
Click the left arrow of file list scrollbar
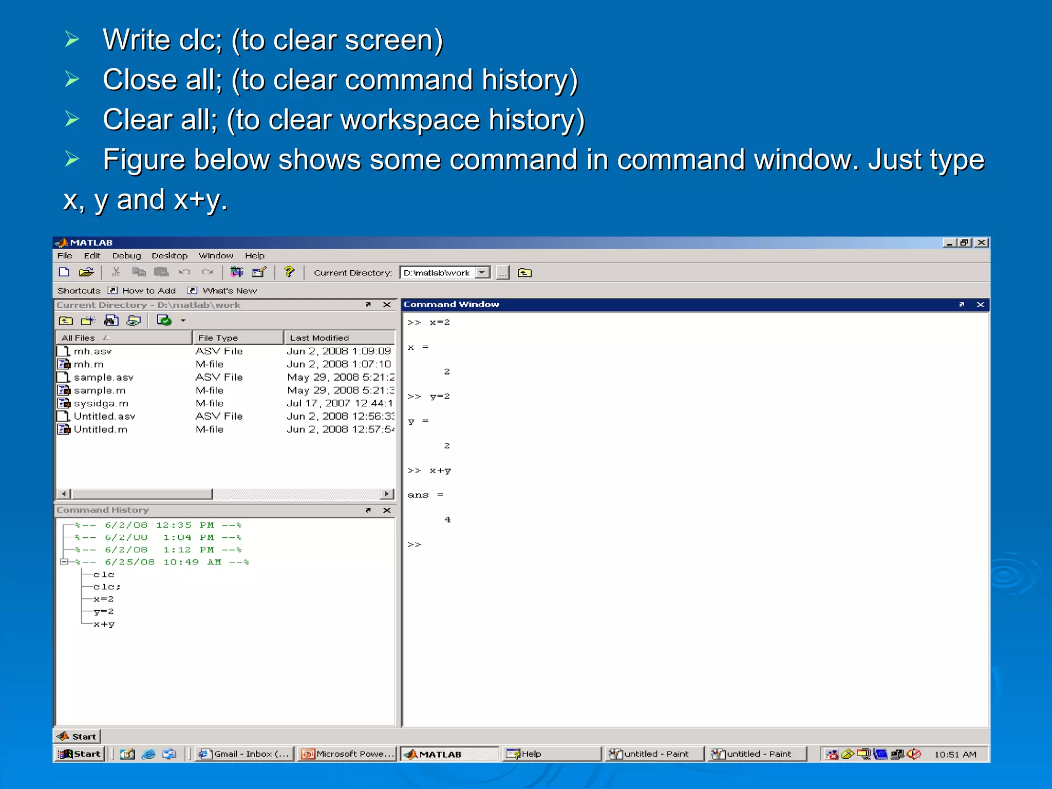click(64, 494)
